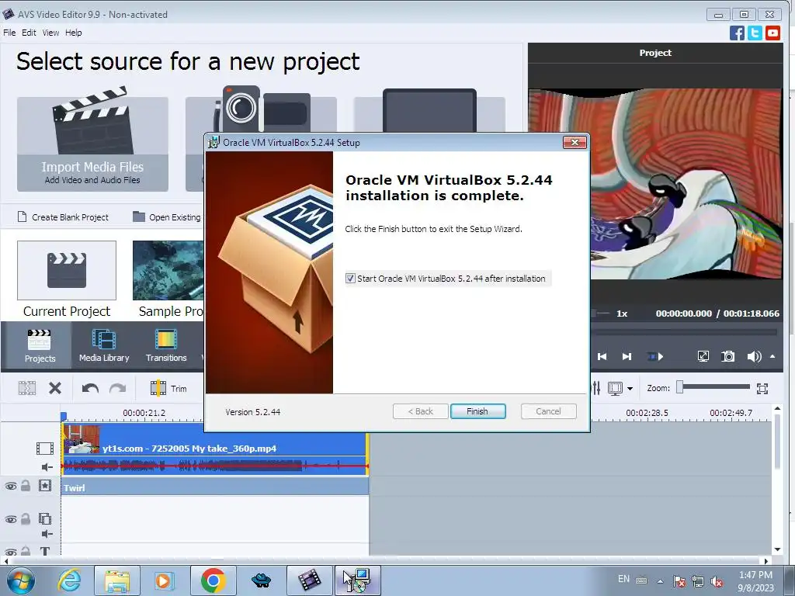
Task: Select the Sample Project thumbnail
Action: (x=168, y=271)
